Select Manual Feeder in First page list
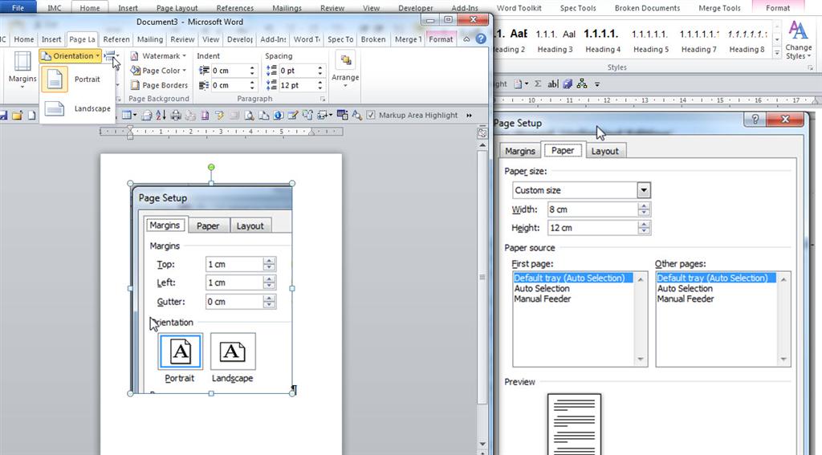 pos(543,299)
